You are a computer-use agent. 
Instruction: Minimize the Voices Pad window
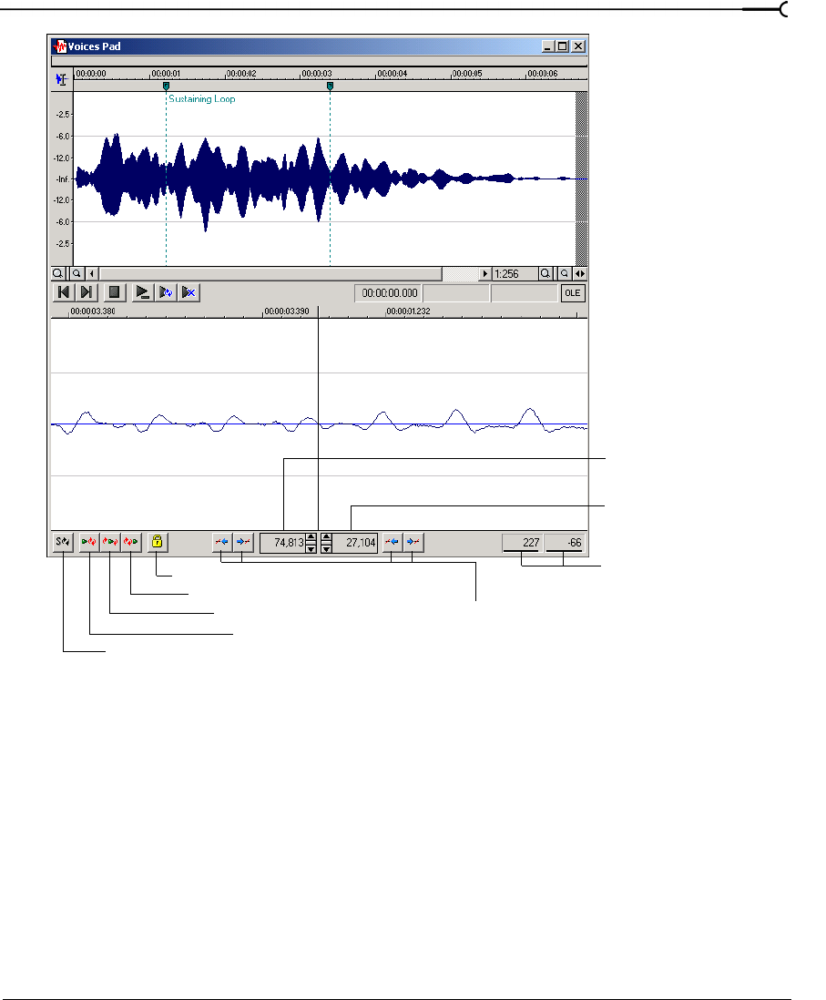click(548, 46)
